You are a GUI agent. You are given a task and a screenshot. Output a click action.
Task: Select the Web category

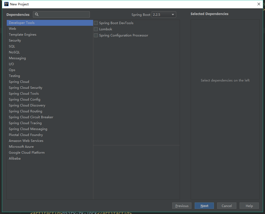point(50,29)
